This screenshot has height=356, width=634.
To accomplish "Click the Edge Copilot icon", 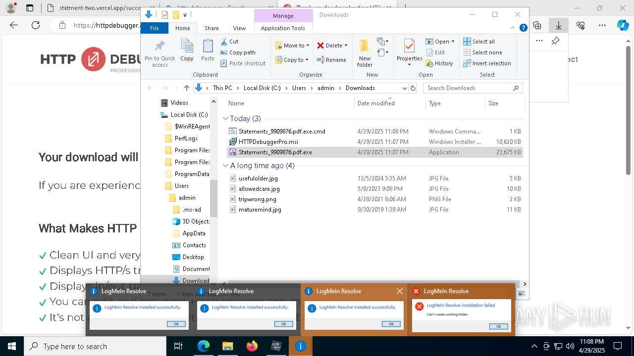I will click(623, 25).
